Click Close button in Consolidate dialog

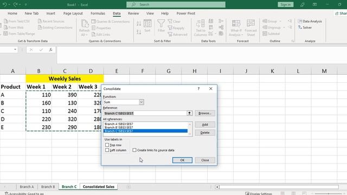coord(205,160)
